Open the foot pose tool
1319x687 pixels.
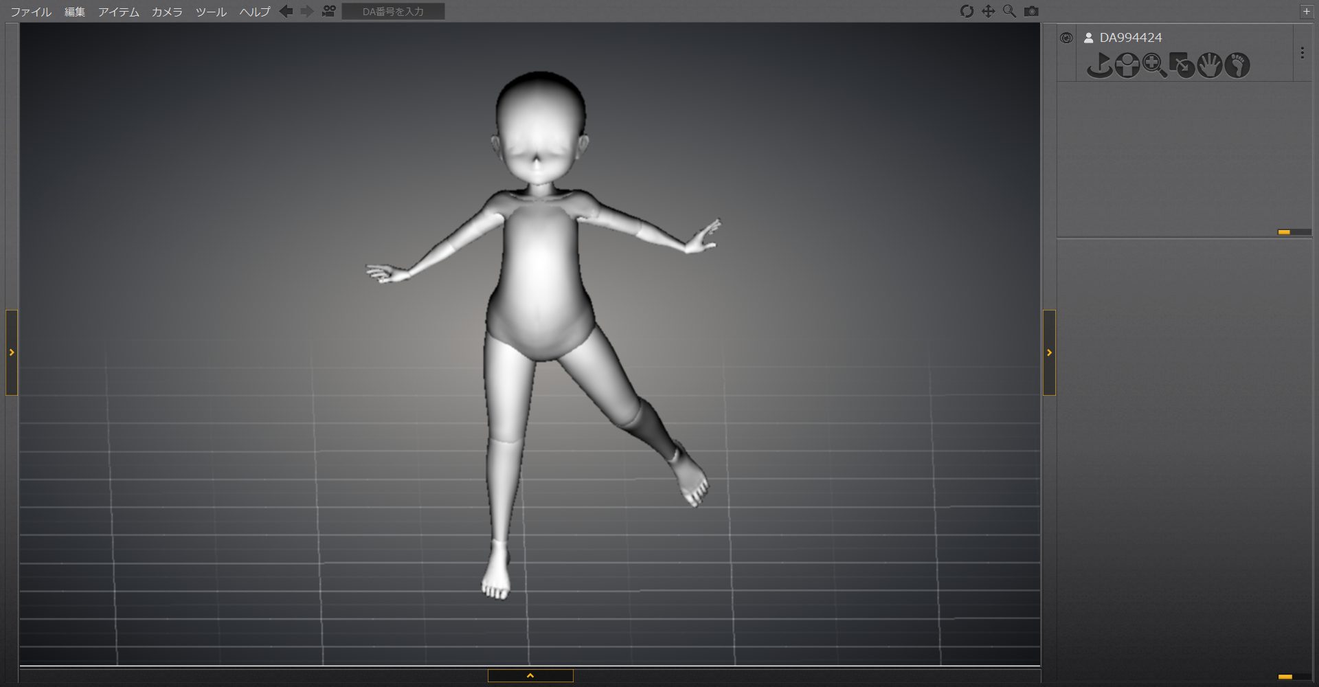1237,66
